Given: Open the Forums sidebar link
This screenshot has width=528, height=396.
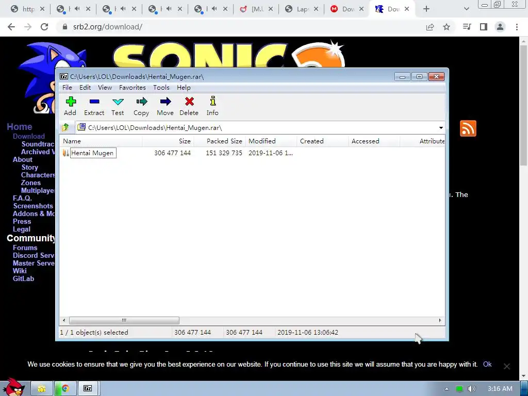Looking at the screenshot, I should (25, 248).
